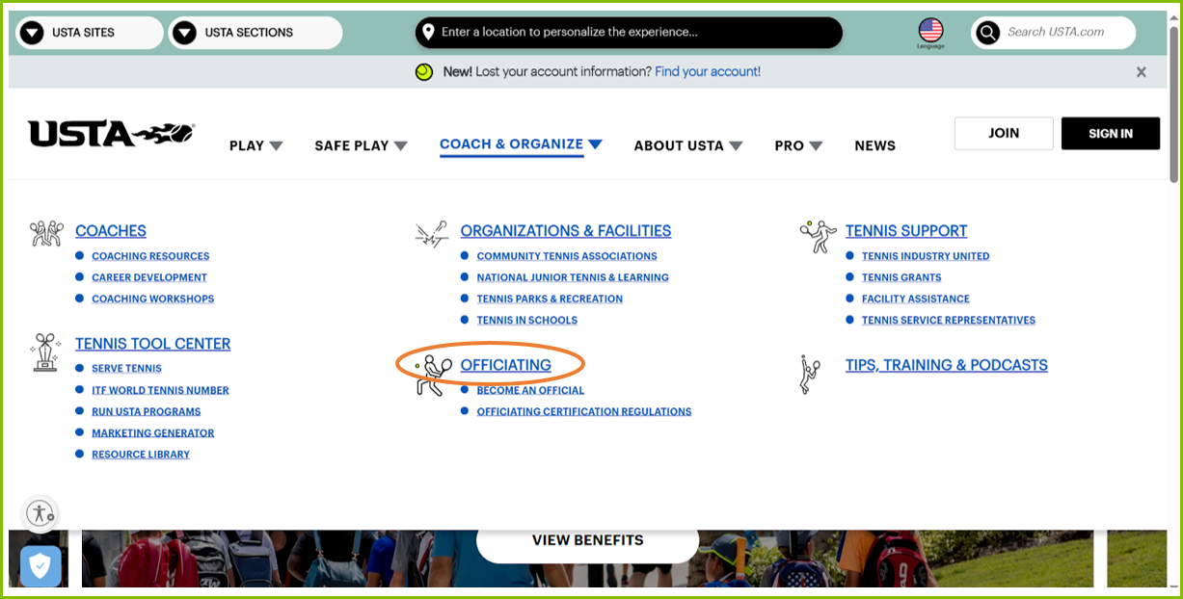Click the Tennis Tool Center trophy icon
Viewport: 1183px width, 599px height.
coord(46,352)
